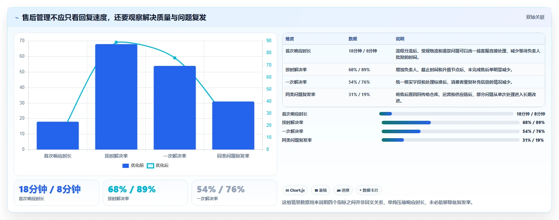Click x-axis label 首次响应时长 under the chart

pos(58,156)
